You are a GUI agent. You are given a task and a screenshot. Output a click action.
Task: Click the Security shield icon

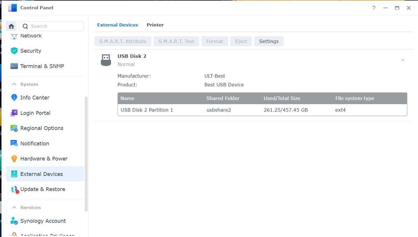point(14,51)
